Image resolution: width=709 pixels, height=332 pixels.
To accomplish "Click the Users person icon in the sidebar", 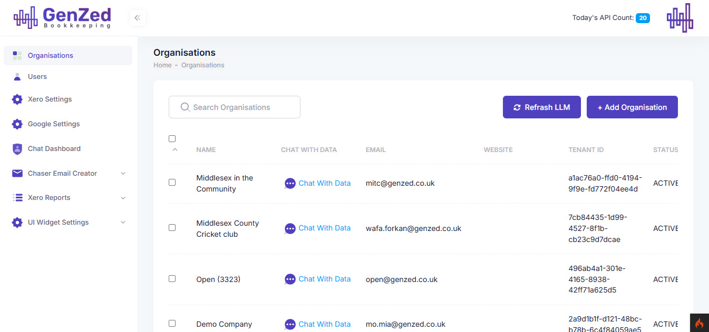I will 17,77.
